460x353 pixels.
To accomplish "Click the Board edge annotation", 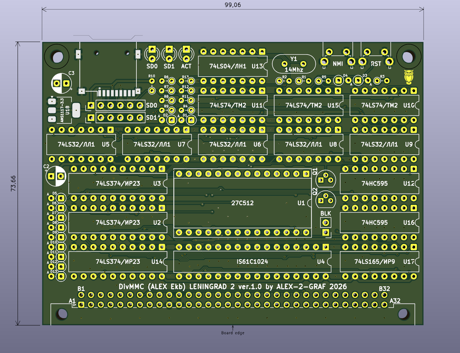I will click(x=233, y=333).
